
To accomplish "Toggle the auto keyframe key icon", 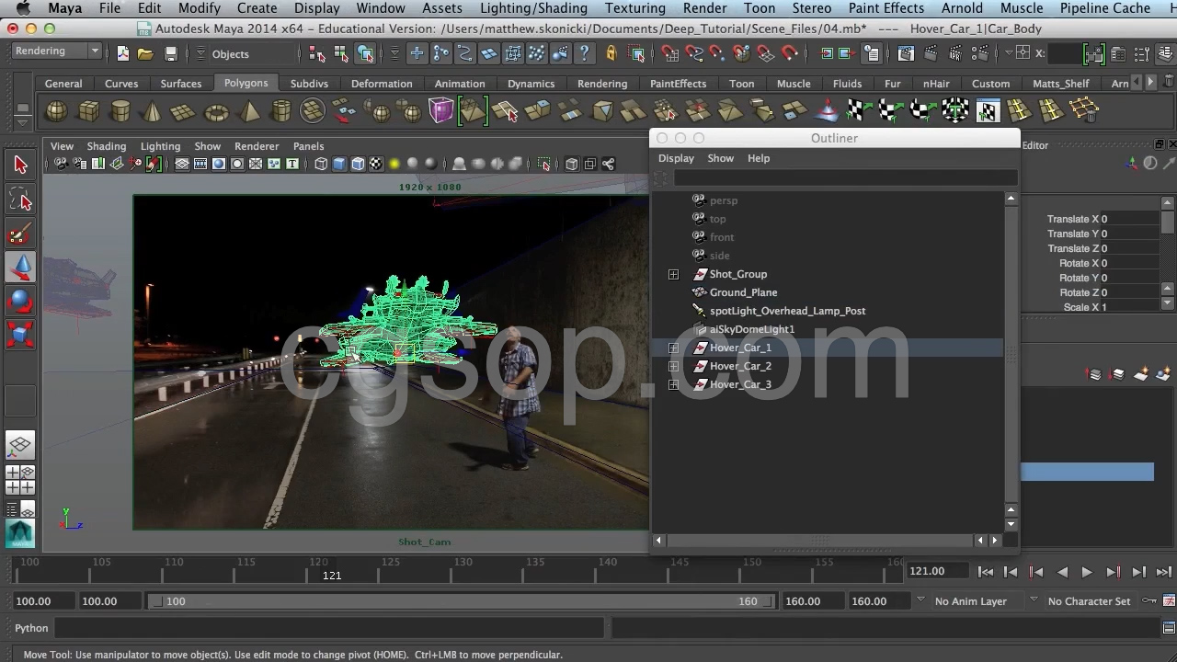I will [x=1149, y=601].
